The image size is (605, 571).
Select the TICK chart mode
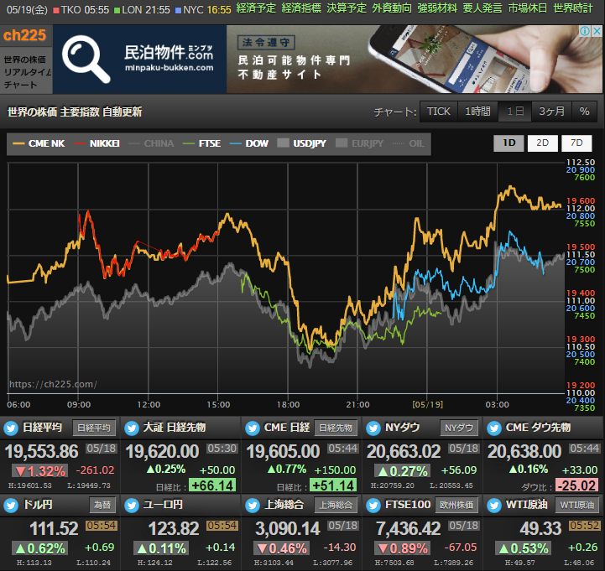pyautogui.click(x=438, y=112)
